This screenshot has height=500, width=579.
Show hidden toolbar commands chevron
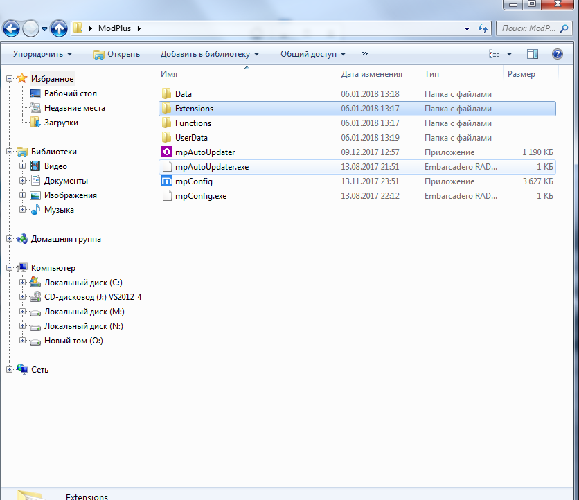pos(365,54)
